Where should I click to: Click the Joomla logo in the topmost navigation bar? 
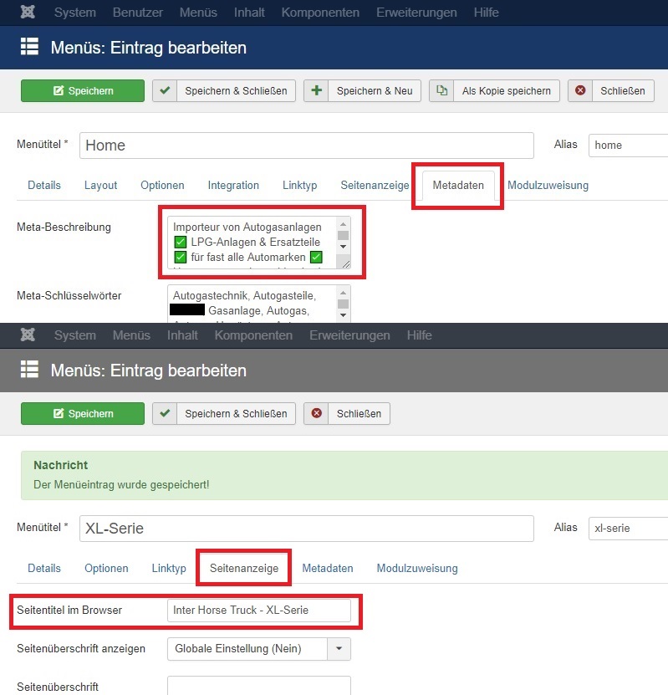click(28, 13)
